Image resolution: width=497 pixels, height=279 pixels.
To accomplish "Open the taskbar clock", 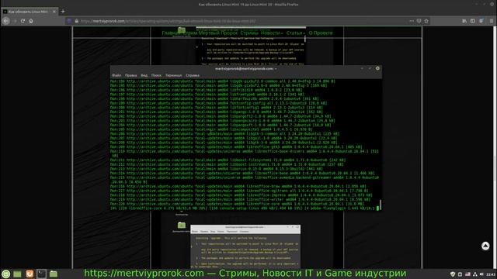I will tap(491, 274).
